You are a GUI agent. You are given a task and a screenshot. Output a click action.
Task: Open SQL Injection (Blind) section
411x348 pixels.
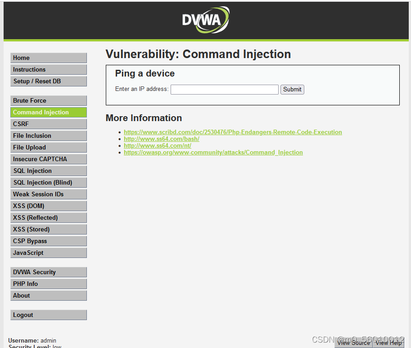click(49, 182)
